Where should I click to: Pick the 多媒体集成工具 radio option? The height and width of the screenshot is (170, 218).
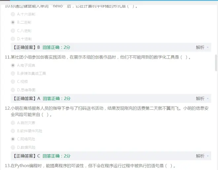pos(13,73)
